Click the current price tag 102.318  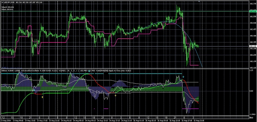[x=253, y=46]
